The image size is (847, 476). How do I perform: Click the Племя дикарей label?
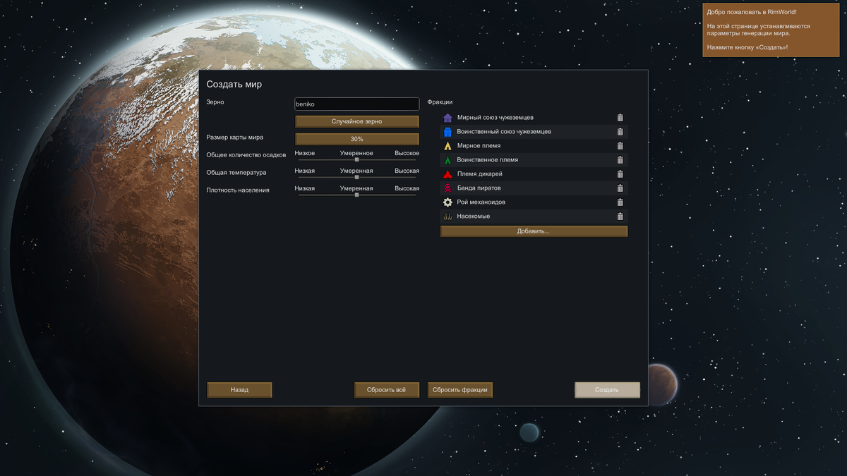(x=479, y=174)
